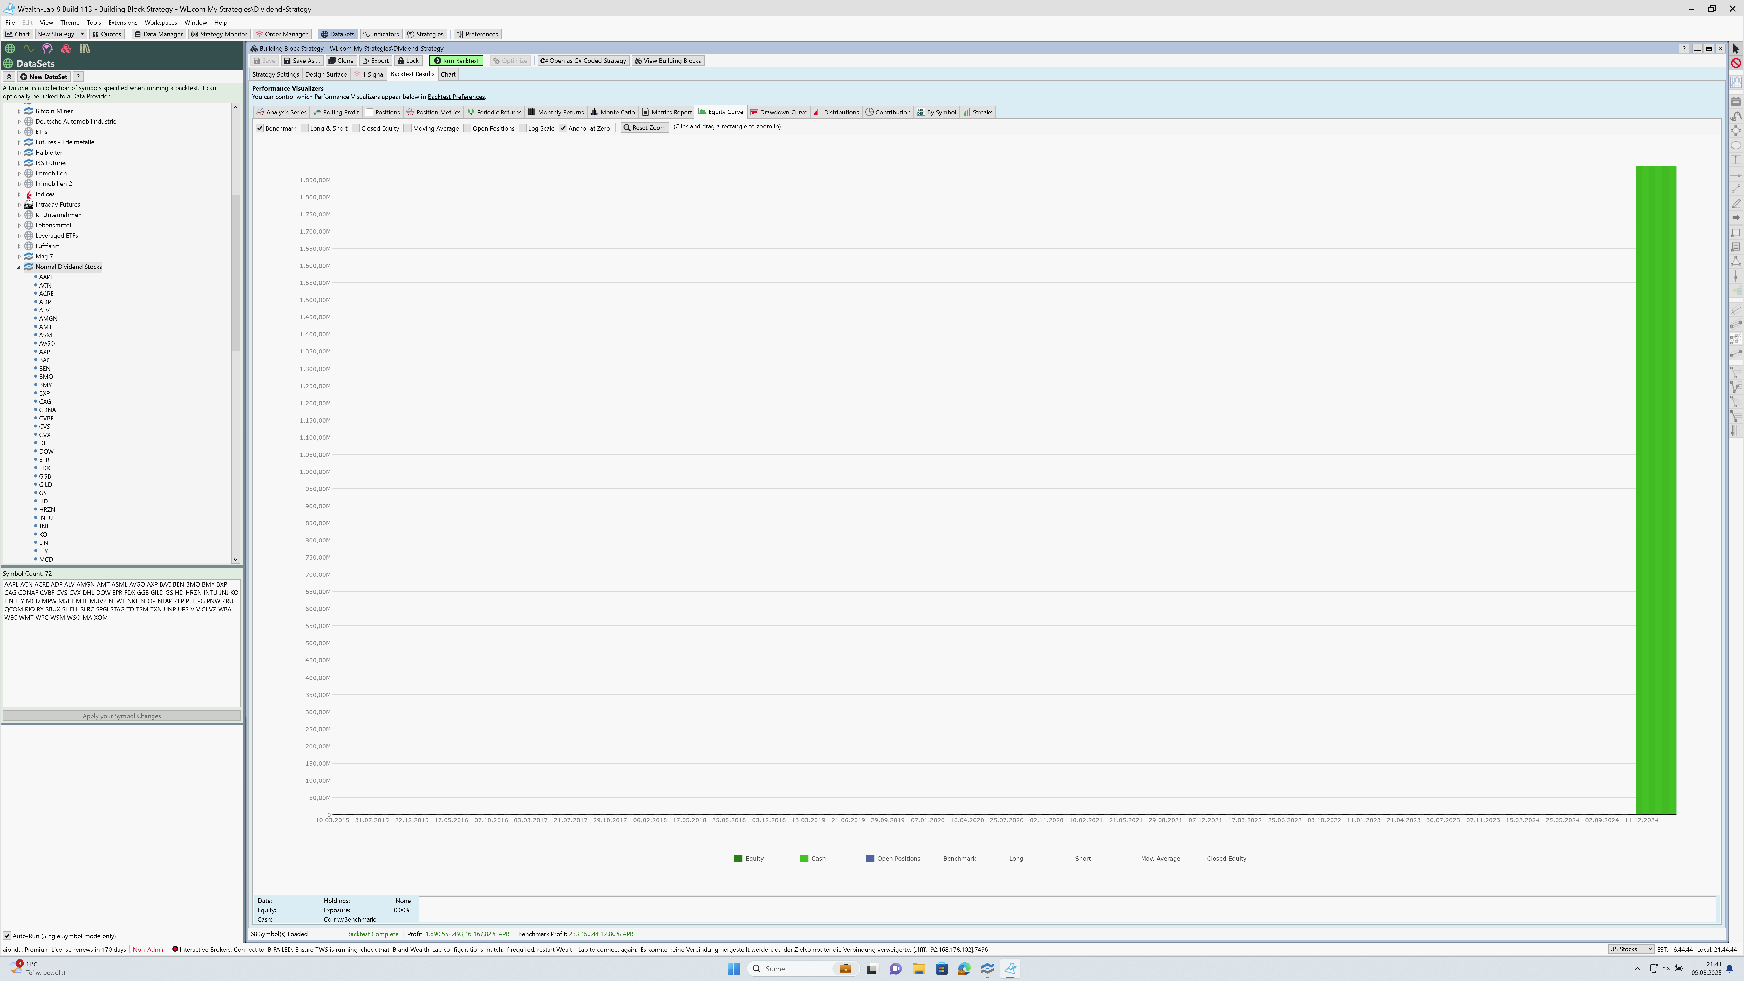Screen dimensions: 1744x981
Task: Open Data Manager
Action: pos(158,34)
